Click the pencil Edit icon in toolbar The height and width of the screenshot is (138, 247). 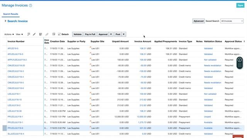pos(34,34)
